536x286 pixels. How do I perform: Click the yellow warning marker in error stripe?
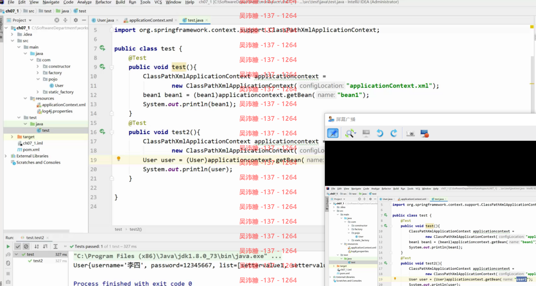(532, 27)
